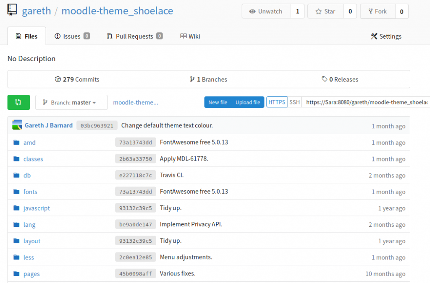
Task: Click the repository book icon
Action: 12,10
